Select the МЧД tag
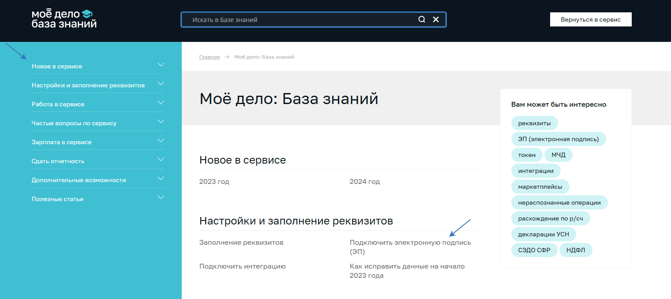 (x=558, y=155)
